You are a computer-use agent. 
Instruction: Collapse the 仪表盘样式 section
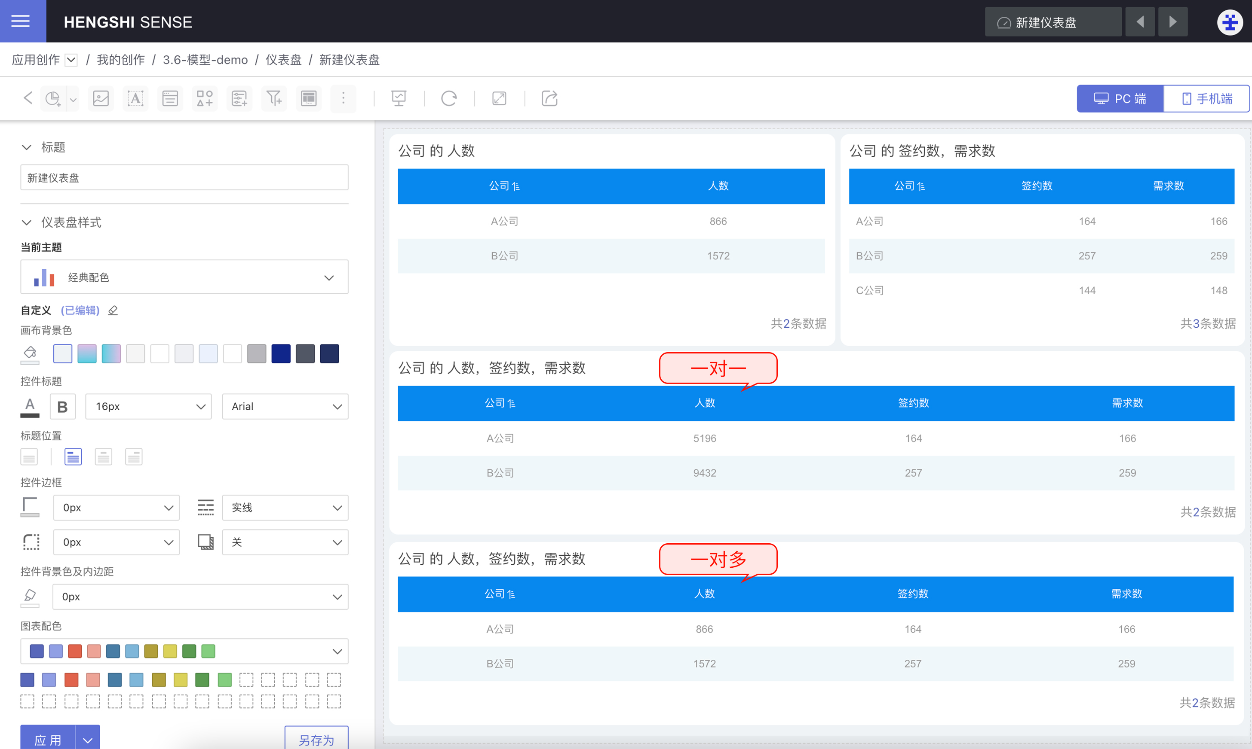[27, 222]
